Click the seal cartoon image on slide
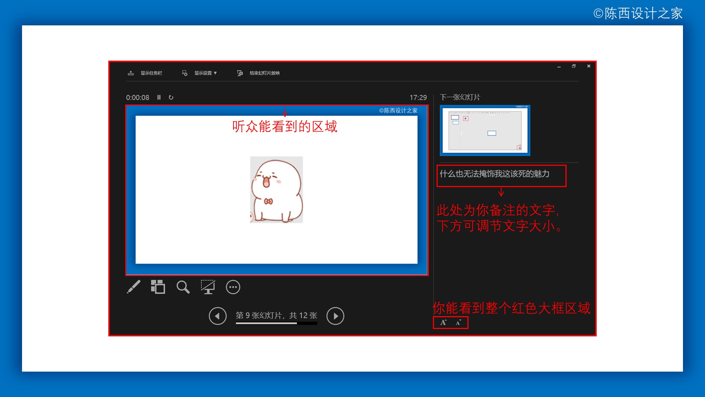The width and height of the screenshot is (705, 397). [x=276, y=190]
